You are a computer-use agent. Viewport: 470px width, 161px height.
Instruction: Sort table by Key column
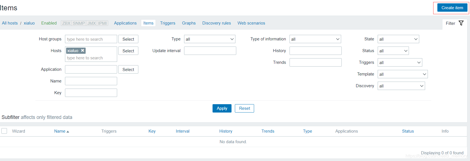coord(152,131)
